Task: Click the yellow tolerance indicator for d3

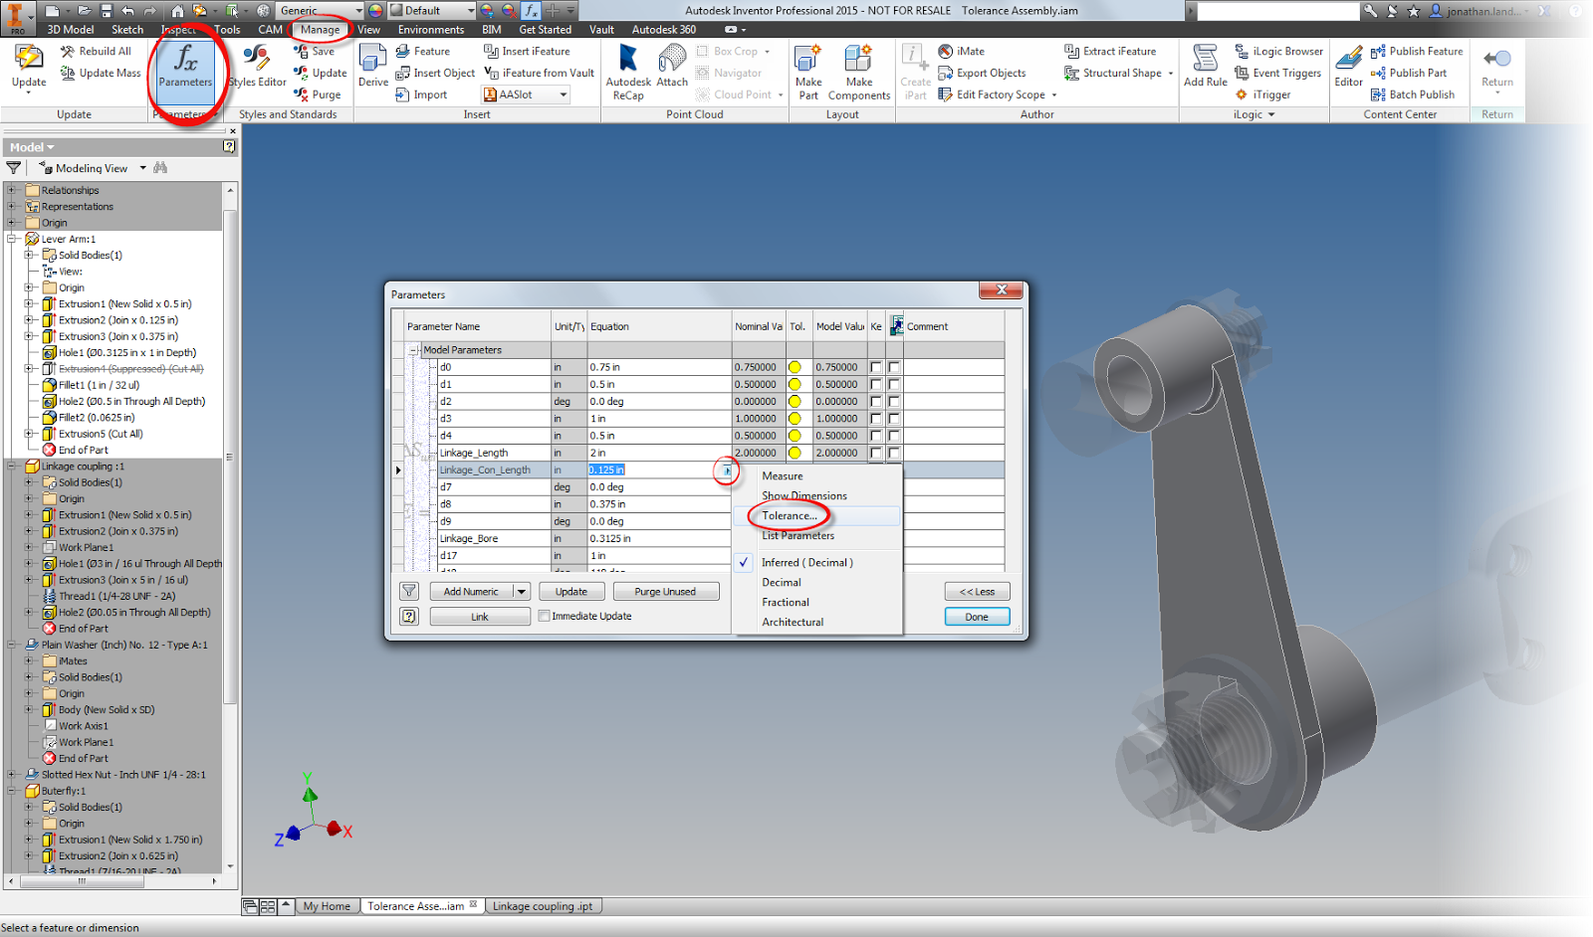Action: pos(795,419)
